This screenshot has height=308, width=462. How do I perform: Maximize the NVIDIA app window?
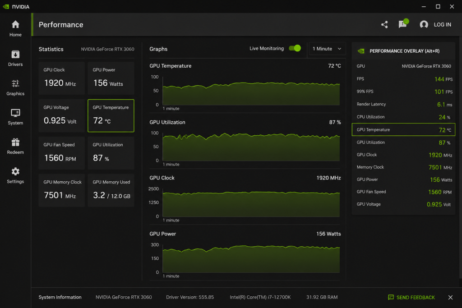click(438, 6)
